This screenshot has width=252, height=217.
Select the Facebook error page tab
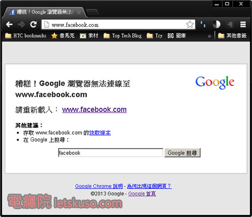pyautogui.click(x=44, y=12)
